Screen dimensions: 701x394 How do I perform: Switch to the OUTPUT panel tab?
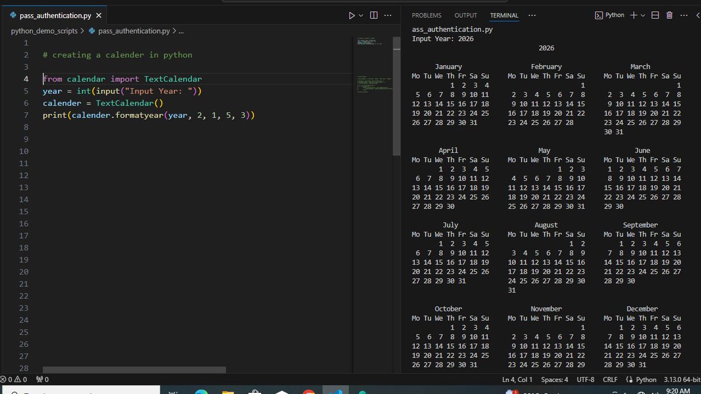pos(466,15)
